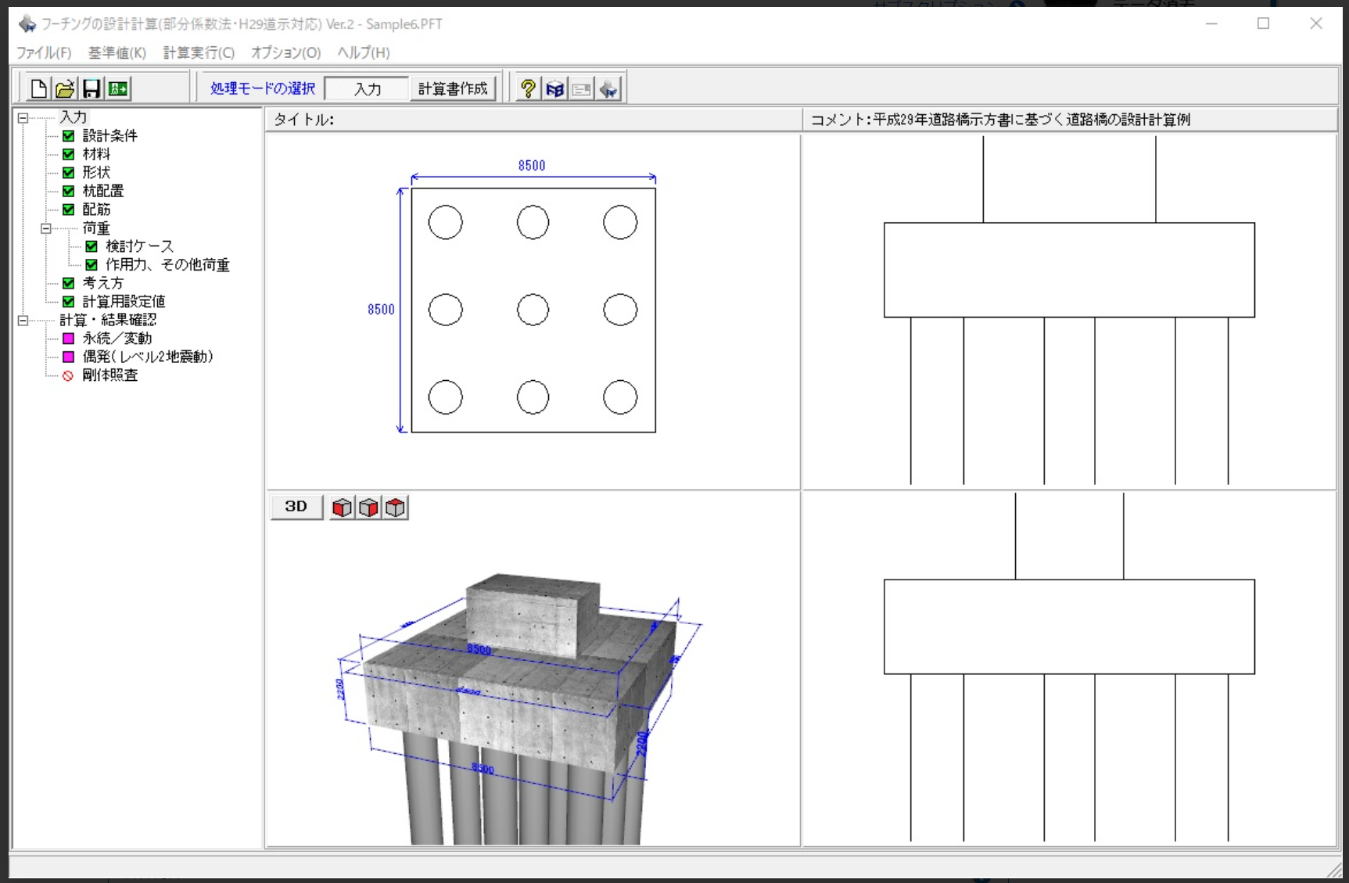The height and width of the screenshot is (883, 1349).
Task: Open the 計算実行(C) menu
Action: (199, 52)
